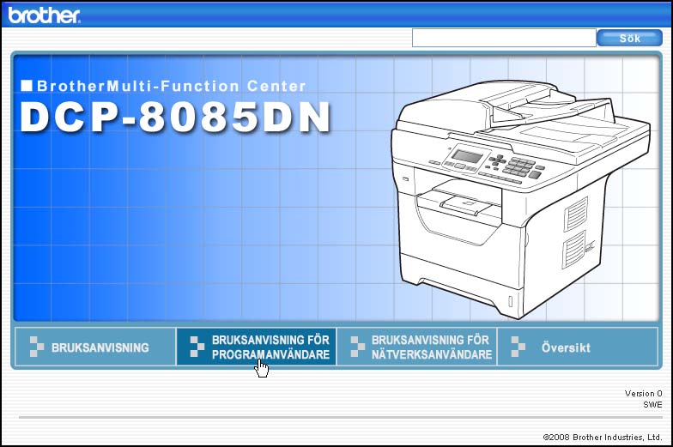Click arrow icon beside NÄTVERKSANVÄNDARE
673x447 pixels.
pyautogui.click(x=357, y=347)
